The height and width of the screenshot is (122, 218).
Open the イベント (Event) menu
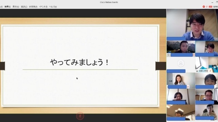43,7
